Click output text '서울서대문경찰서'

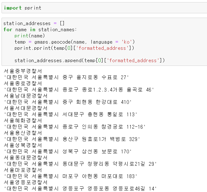click(x=26, y=108)
